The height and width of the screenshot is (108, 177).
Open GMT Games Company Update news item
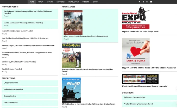click(135, 97)
